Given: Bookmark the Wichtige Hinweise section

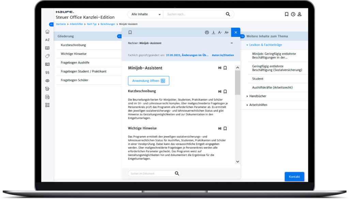Looking at the screenshot, I should [x=225, y=128].
